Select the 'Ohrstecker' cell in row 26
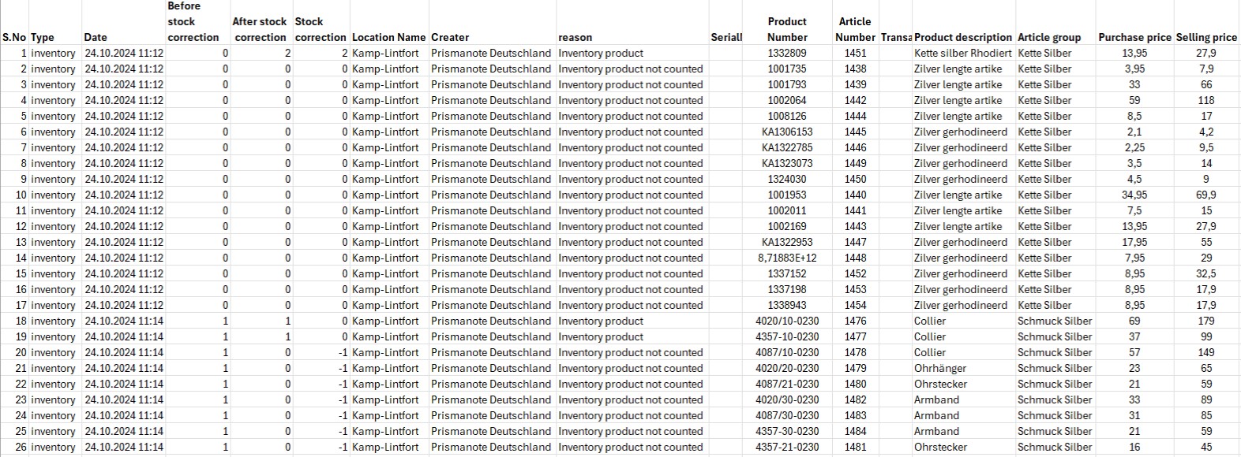The width and height of the screenshot is (1241, 457). tap(940, 447)
